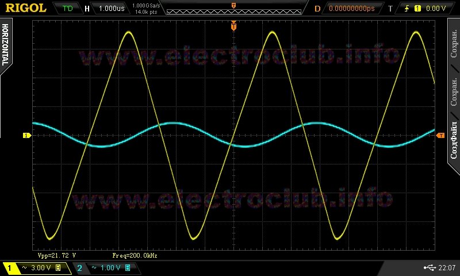Open the СоздФайл menu tab

pyautogui.click(x=454, y=140)
